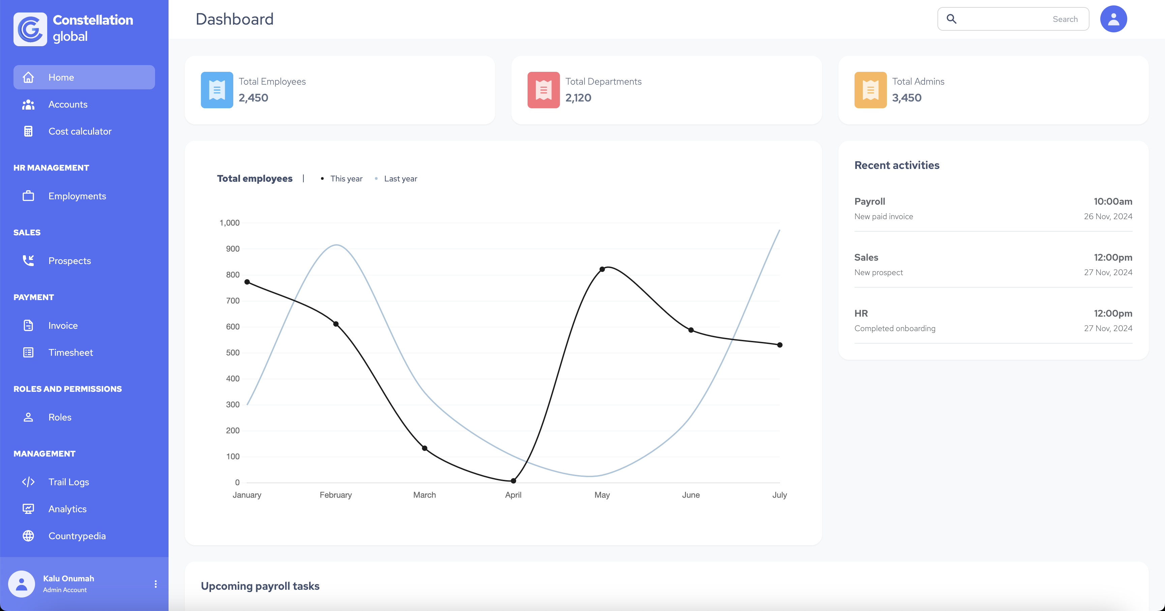
Task: Click the Trail Logs code icon
Action: [28, 482]
